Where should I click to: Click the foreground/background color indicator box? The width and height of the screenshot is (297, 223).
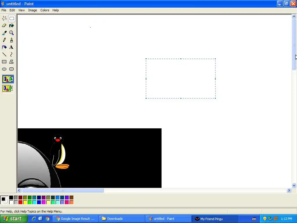coord(4,200)
